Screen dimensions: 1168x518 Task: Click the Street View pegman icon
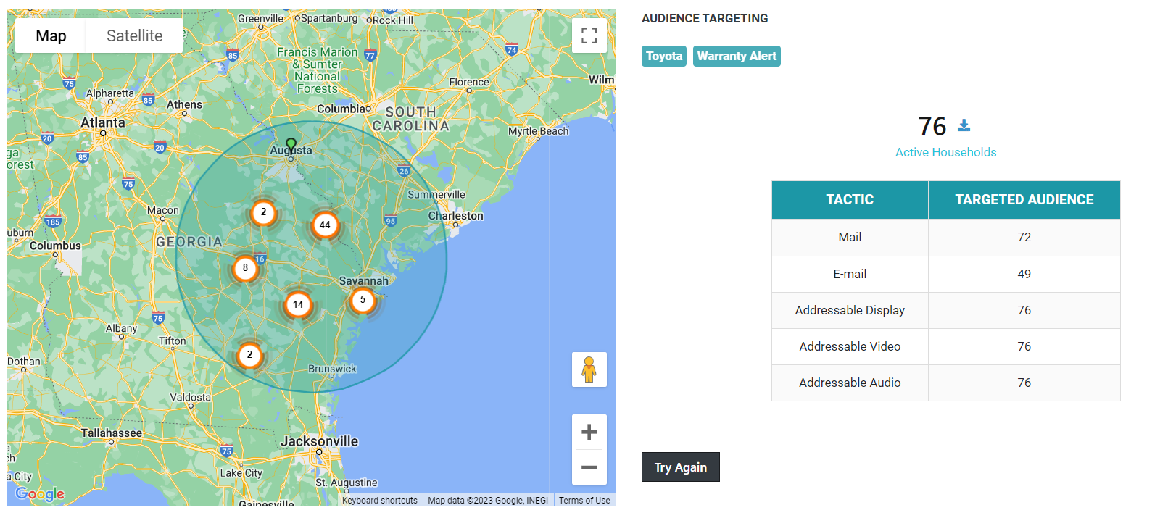tap(589, 369)
